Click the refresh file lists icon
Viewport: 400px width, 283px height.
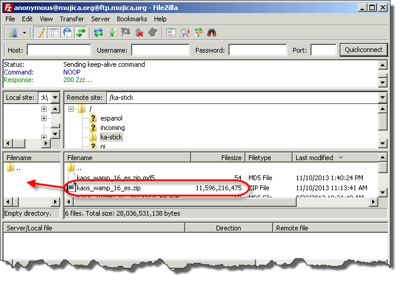pos(99,32)
